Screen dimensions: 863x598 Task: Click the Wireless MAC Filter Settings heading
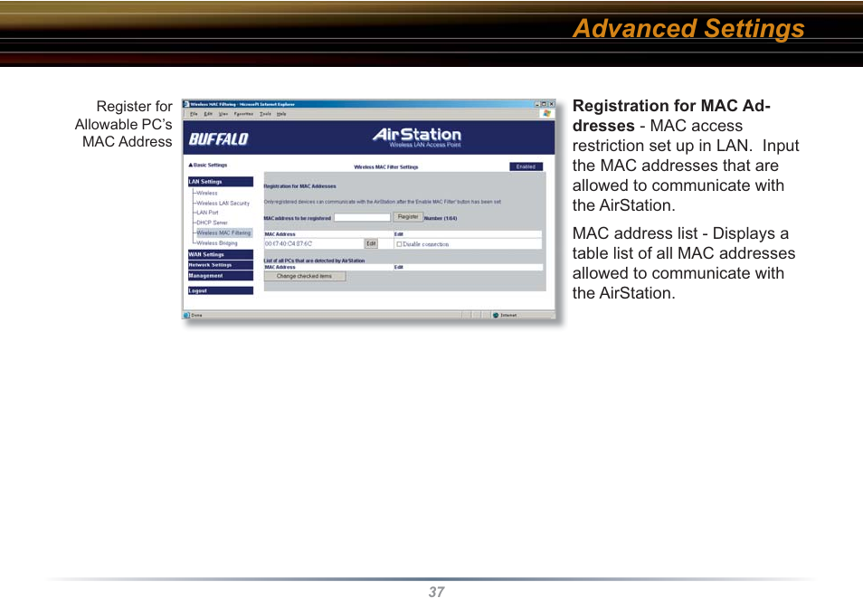[386, 166]
